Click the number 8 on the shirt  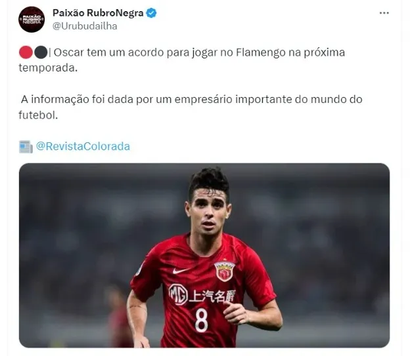[201, 320]
